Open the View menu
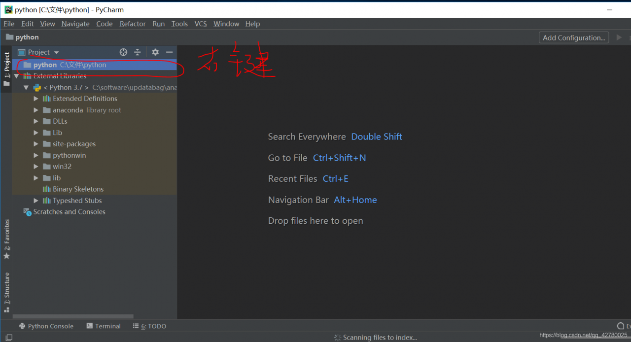The image size is (631, 342). pyautogui.click(x=48, y=24)
